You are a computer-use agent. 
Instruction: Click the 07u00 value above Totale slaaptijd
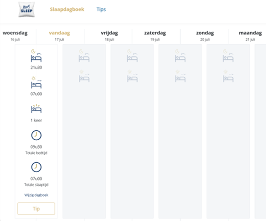point(36,179)
